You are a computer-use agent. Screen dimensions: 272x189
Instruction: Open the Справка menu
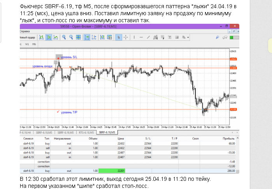point(25,32)
